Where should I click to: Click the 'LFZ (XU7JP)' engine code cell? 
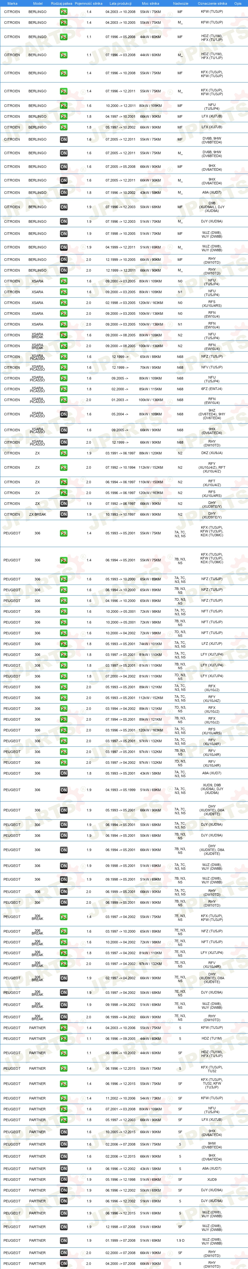[x=212, y=644]
